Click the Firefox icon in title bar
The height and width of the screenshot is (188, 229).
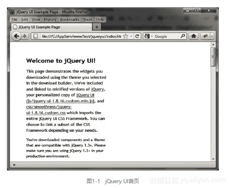(x=12, y=11)
